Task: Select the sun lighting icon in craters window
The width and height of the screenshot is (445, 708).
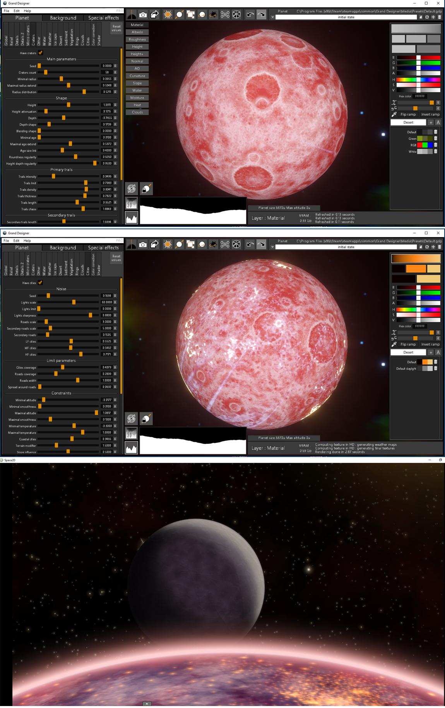Action: pyautogui.click(x=168, y=15)
